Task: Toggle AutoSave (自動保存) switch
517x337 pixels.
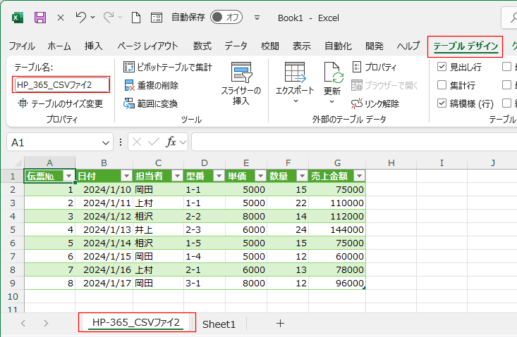Action: (x=226, y=17)
